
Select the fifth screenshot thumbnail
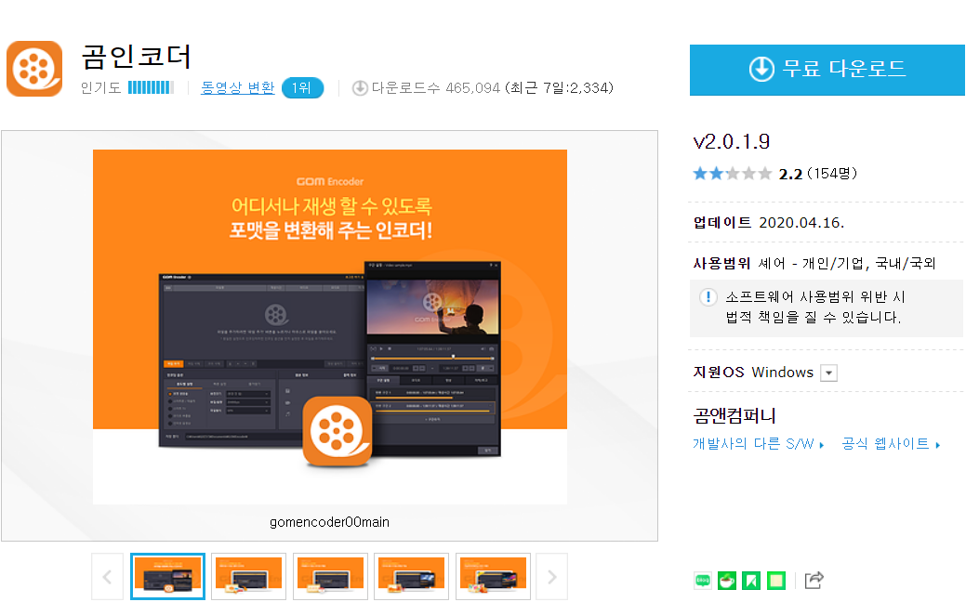point(493,576)
